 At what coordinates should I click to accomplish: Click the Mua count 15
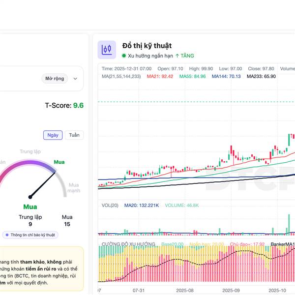(x=67, y=224)
